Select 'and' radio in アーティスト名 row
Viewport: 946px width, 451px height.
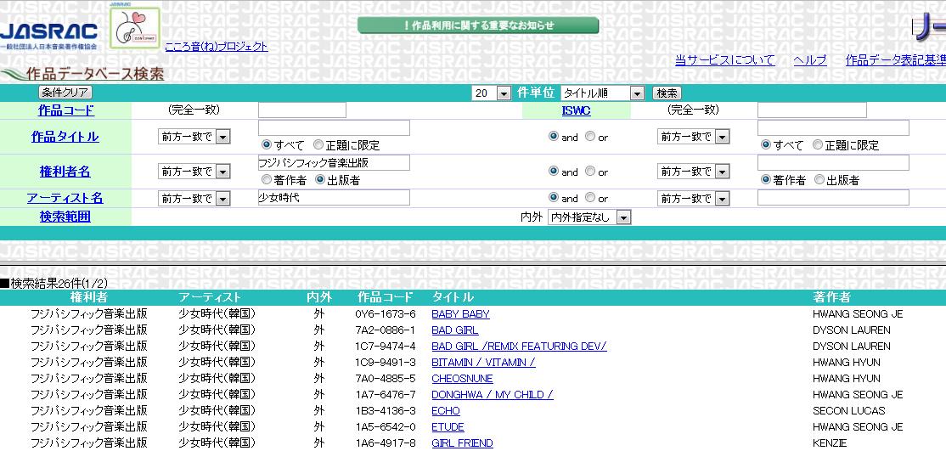click(553, 197)
